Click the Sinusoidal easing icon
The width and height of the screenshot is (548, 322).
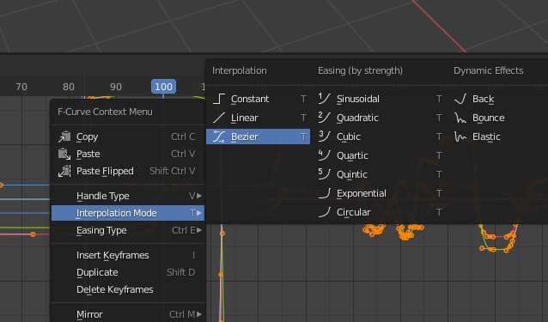tap(325, 99)
